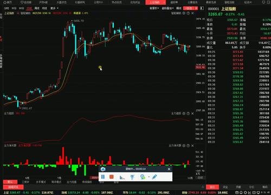The image size is (271, 195).
Task: Close the main chart indicator panel
Action: pos(192,13)
